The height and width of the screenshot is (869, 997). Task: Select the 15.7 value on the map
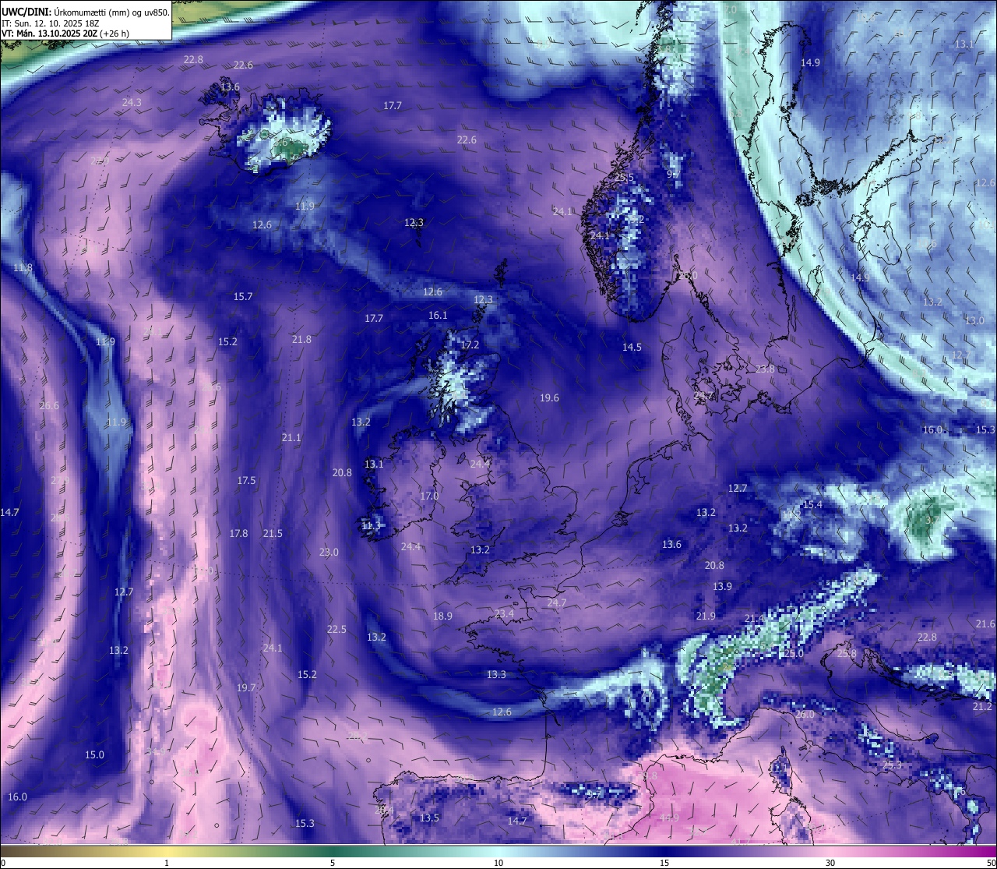tap(243, 296)
